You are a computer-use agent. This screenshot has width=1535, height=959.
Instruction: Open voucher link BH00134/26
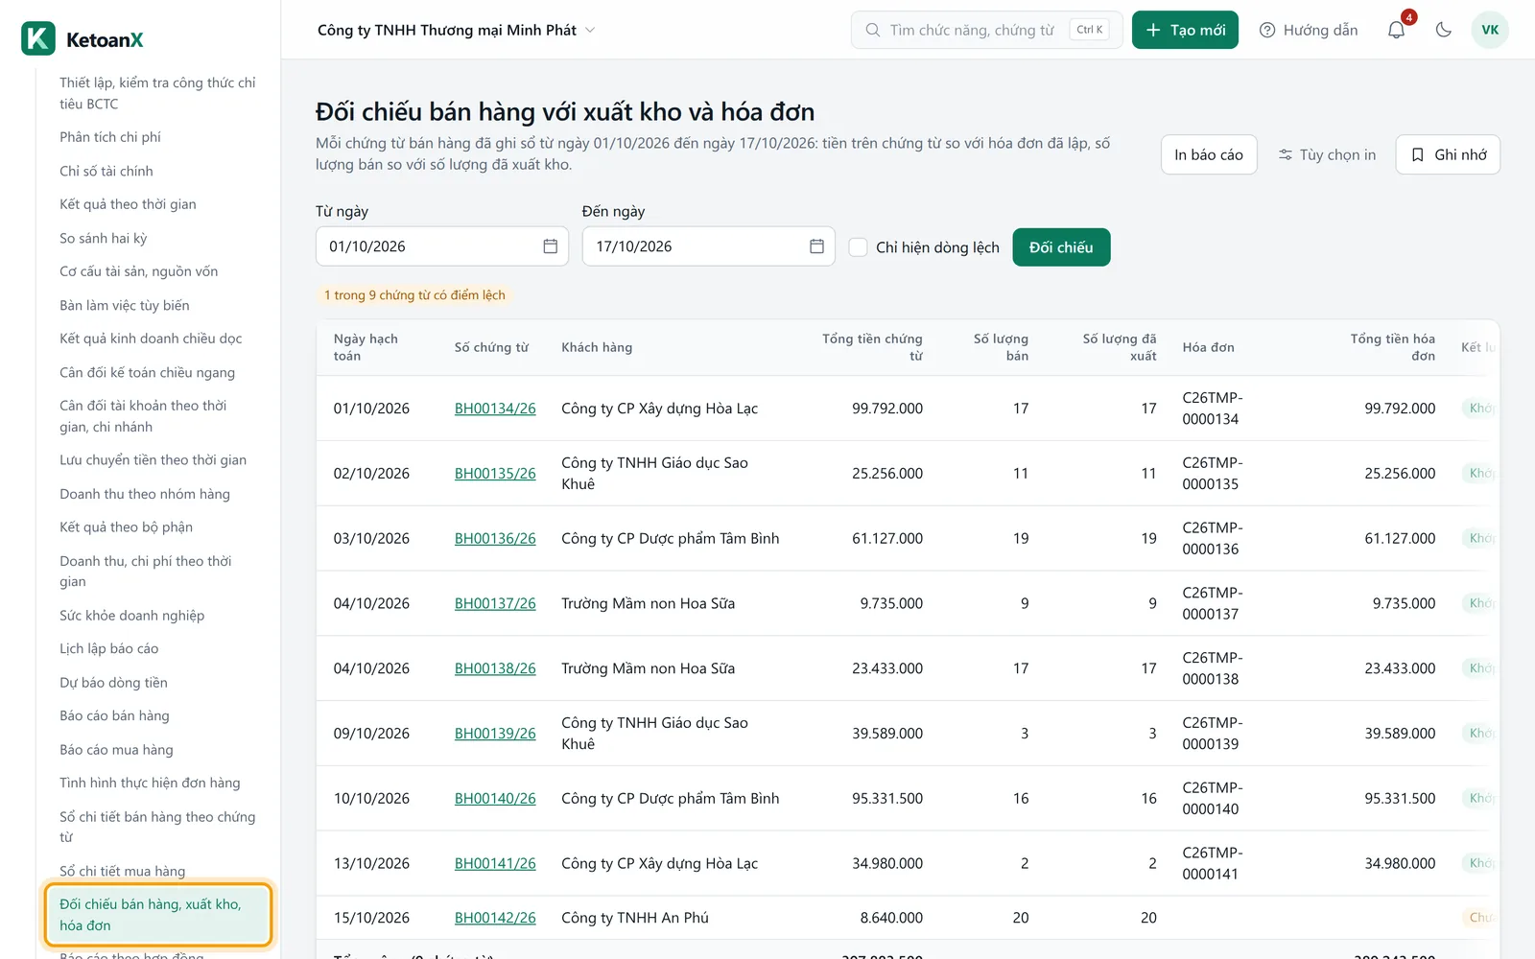495,409
